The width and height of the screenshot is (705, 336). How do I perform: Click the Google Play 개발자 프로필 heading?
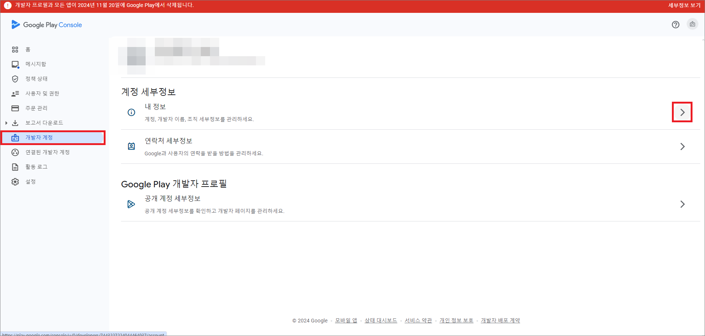[174, 184]
